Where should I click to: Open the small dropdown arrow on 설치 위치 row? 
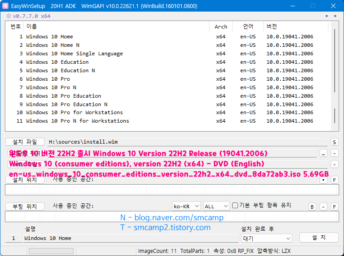(323, 180)
